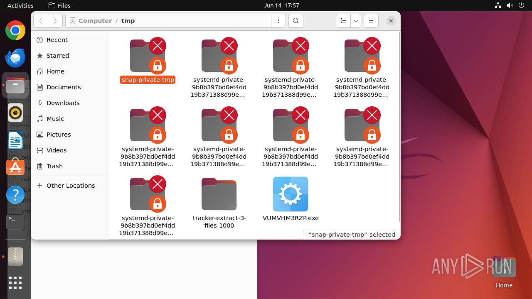Viewport: 532px width, 299px height.
Task: Expand view options dropdown arrow
Action: tap(356, 21)
